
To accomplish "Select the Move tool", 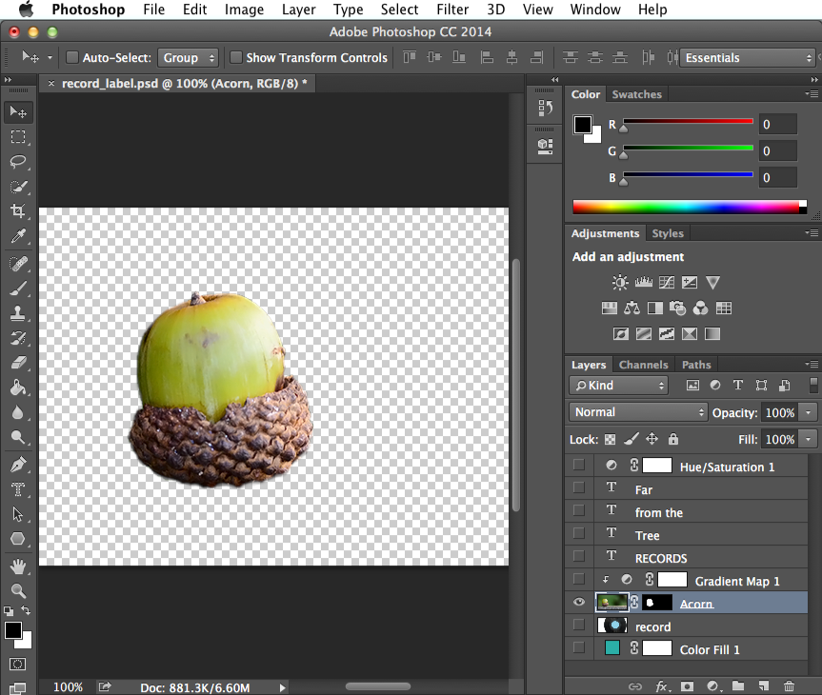I will pyautogui.click(x=19, y=111).
